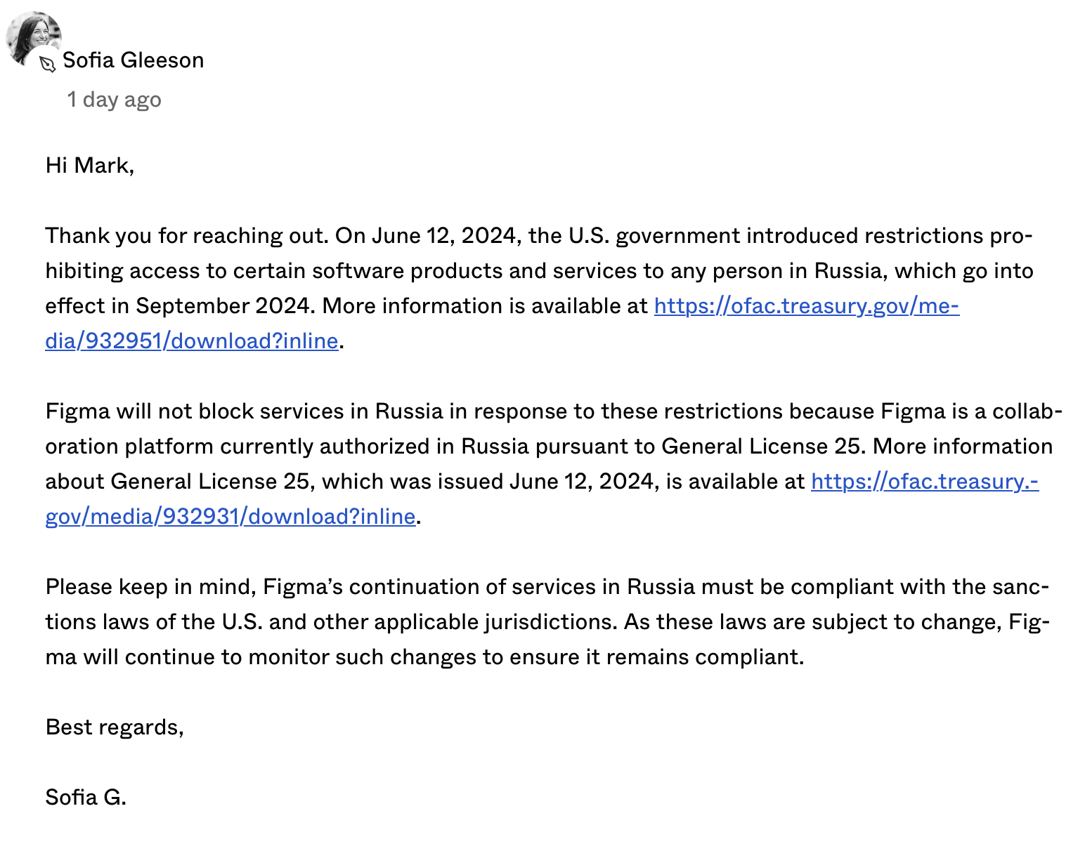Image resolution: width=1092 pixels, height=851 pixels.
Task: Open the OFAC link ending in 932931
Action: point(924,482)
